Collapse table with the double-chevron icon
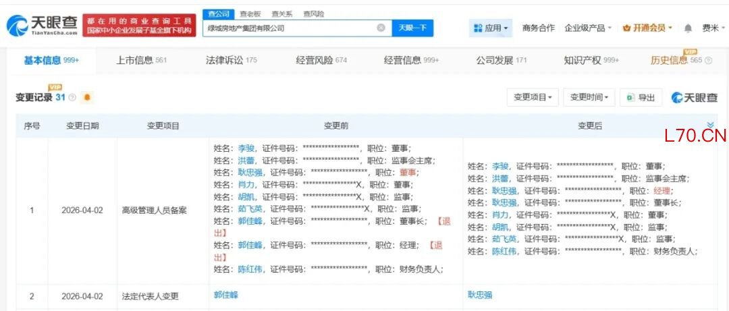Screen dimensions: 729x311 point(710,125)
